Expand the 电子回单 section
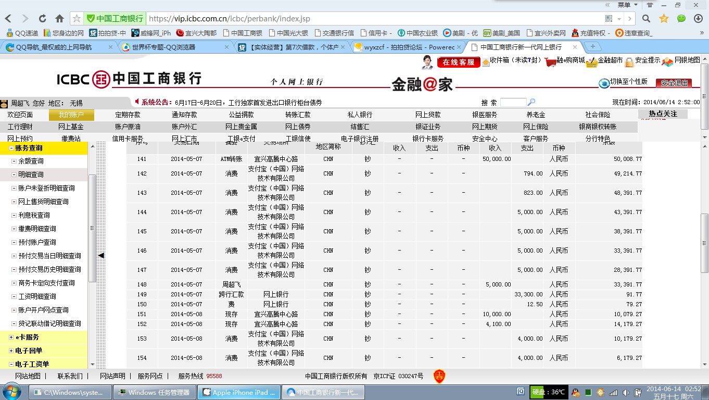Image resolution: width=709 pixels, height=400 pixels. (x=11, y=351)
